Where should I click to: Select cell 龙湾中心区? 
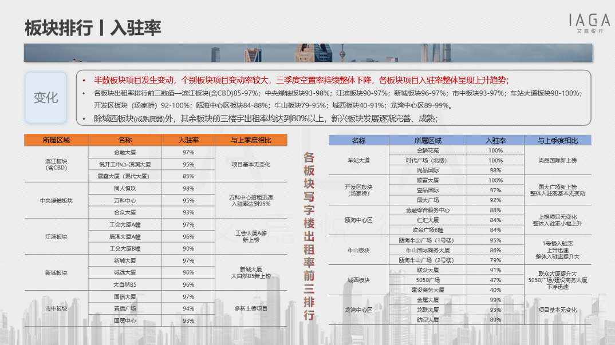[358, 310]
